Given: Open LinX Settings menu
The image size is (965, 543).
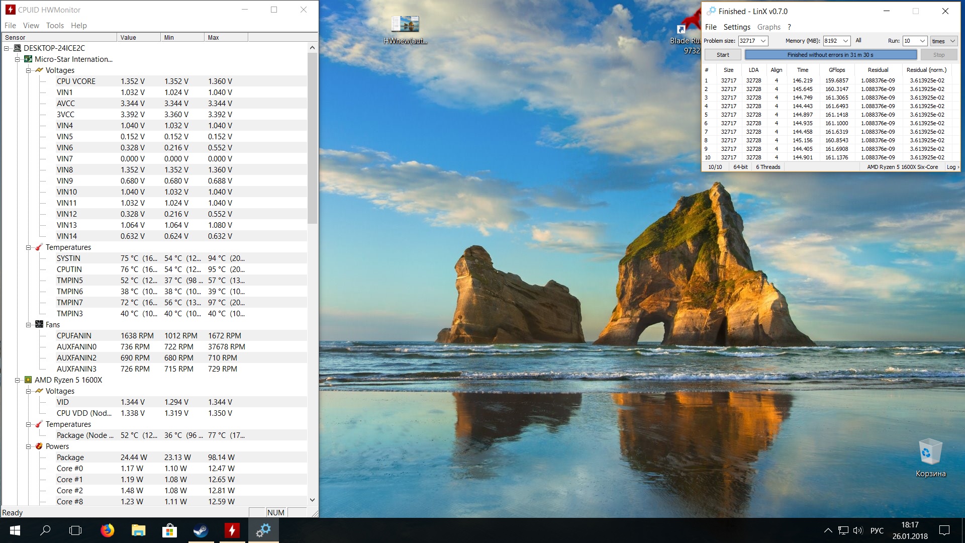Looking at the screenshot, I should point(736,27).
